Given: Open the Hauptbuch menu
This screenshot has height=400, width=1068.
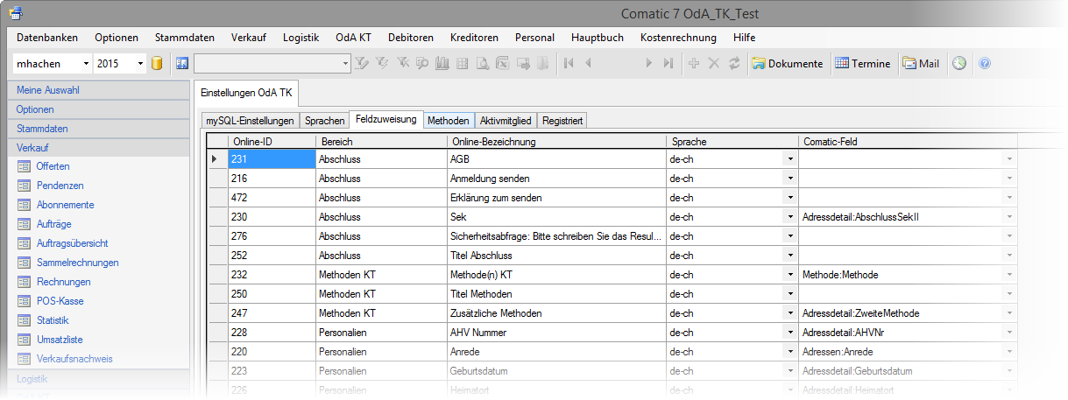Looking at the screenshot, I should [597, 38].
